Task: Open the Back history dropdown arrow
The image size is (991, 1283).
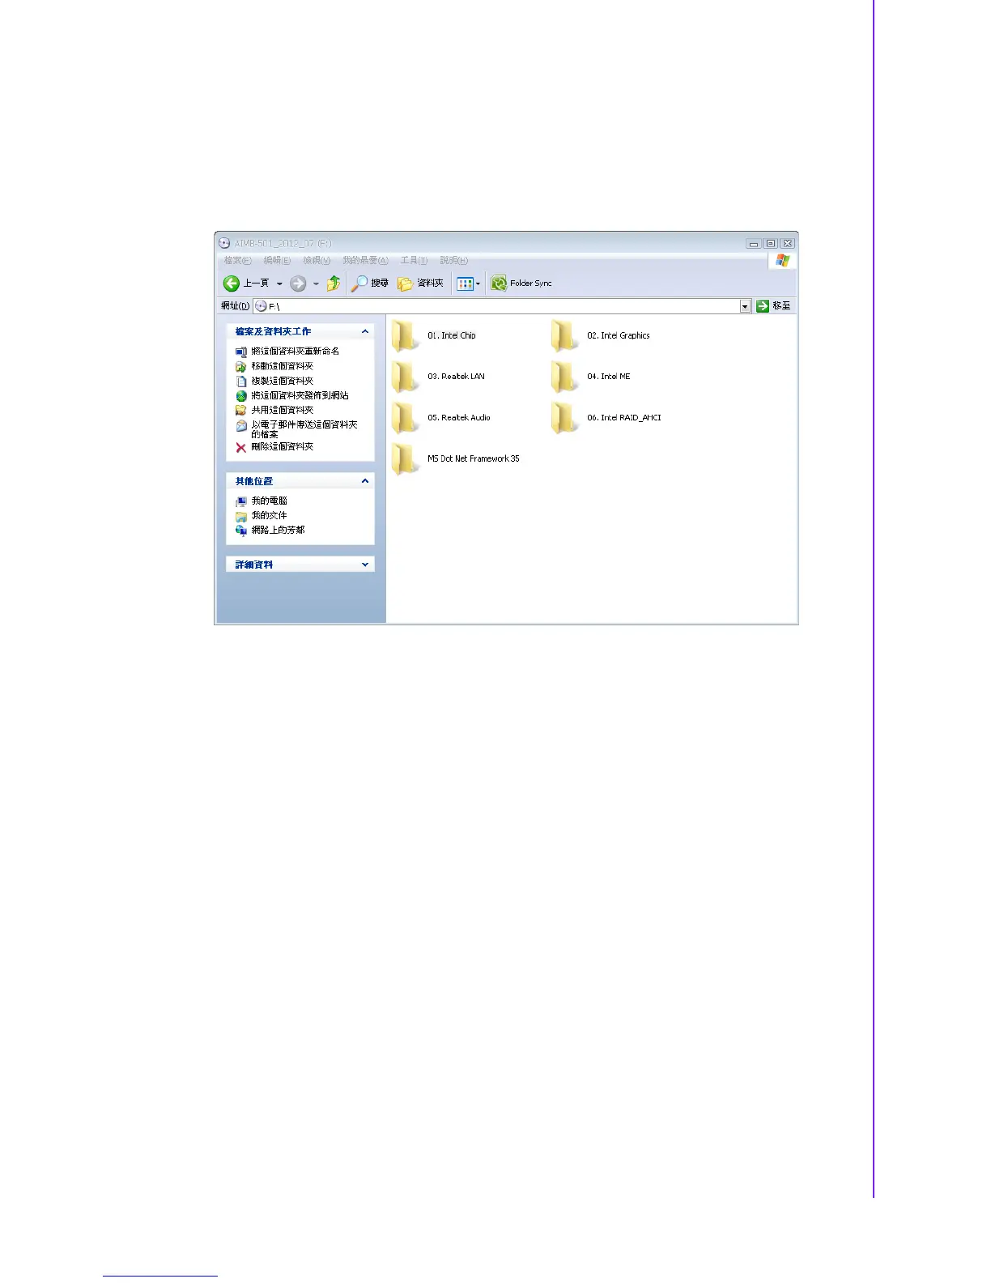Action: pos(279,283)
